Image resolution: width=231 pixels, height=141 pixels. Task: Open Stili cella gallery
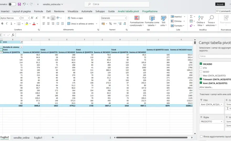pos(163,21)
